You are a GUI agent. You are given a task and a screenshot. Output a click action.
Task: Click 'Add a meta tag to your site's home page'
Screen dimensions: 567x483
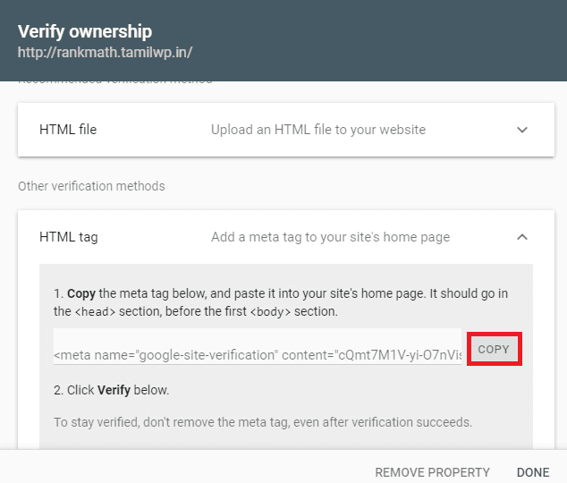point(331,237)
